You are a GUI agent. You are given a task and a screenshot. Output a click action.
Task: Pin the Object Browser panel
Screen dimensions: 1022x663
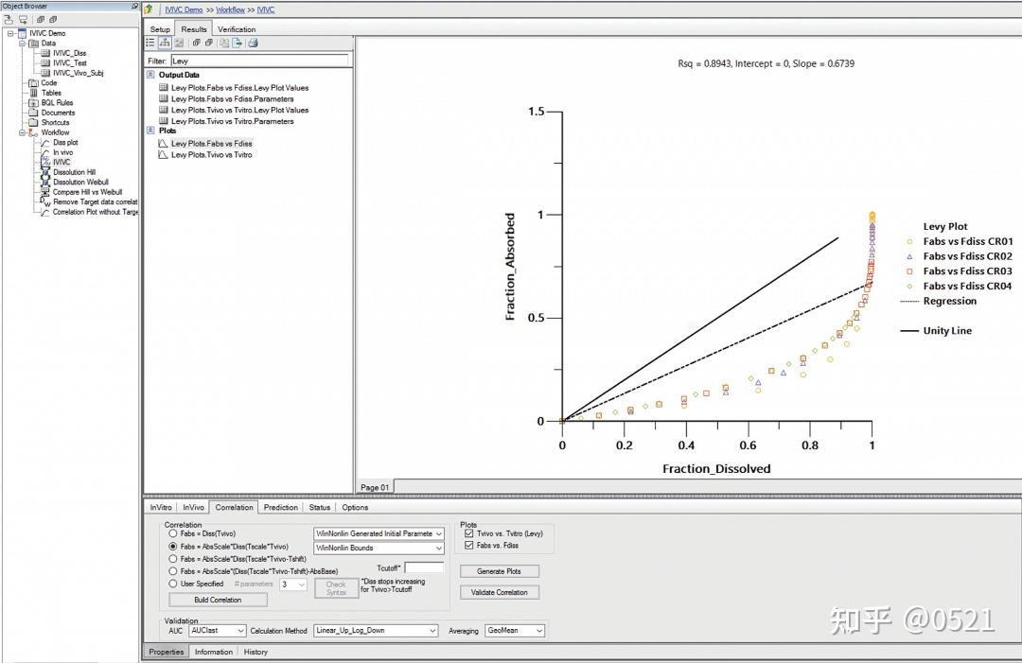coord(135,6)
